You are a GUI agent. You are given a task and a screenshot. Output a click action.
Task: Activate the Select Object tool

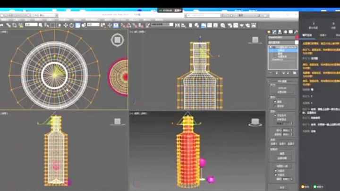[41, 25]
